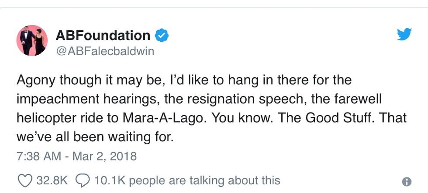This screenshot has height=193, width=428.
Task: Open the ABFoundation profile avatar
Action: [x=32, y=40]
